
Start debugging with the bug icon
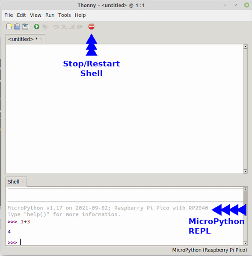[x=44, y=26]
